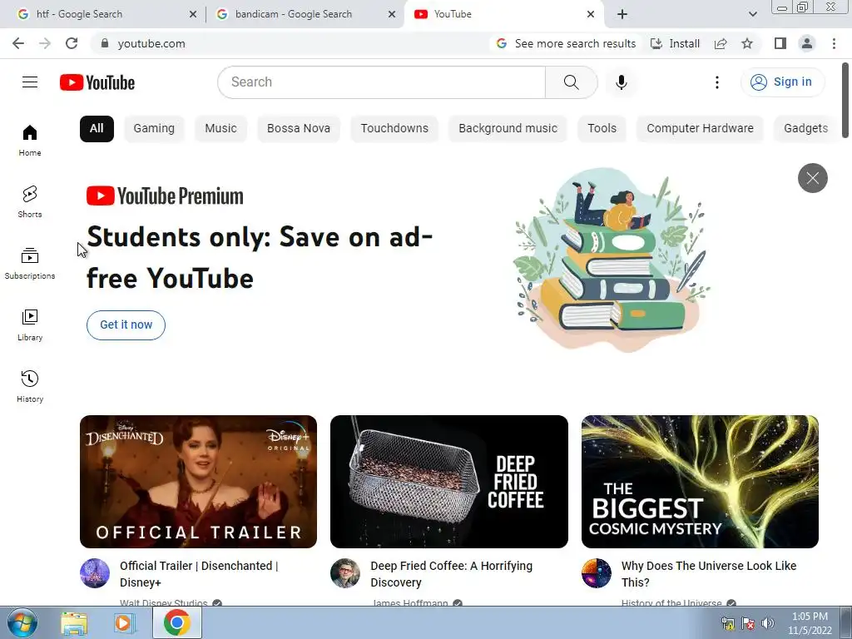Open Walt Disney Studios channel avatar
This screenshot has height=639, width=852.
[x=95, y=573]
